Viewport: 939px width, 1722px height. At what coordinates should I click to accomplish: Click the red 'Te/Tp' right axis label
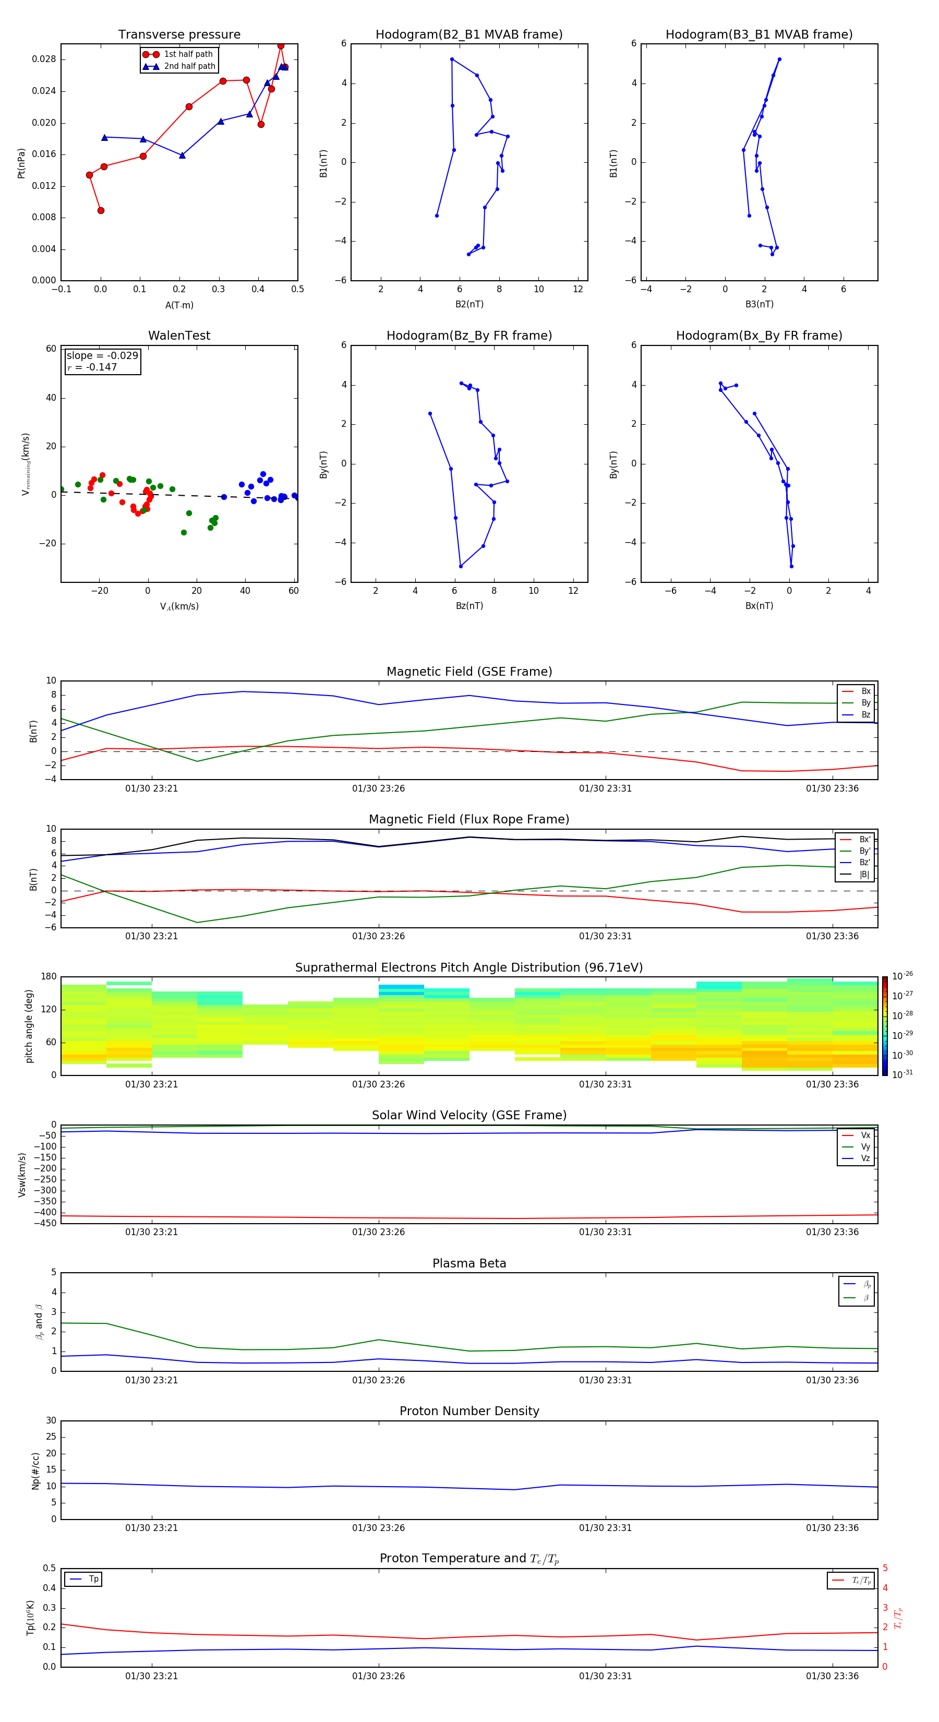pos(898,1618)
